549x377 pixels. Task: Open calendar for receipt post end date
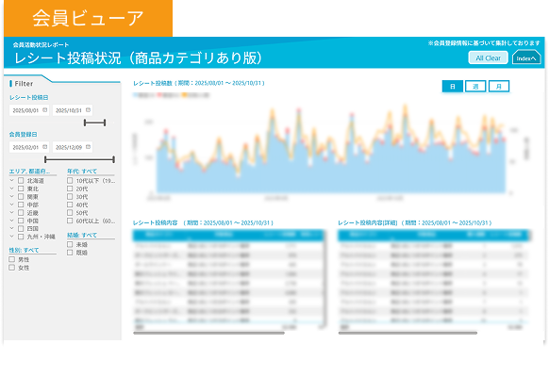coord(88,110)
